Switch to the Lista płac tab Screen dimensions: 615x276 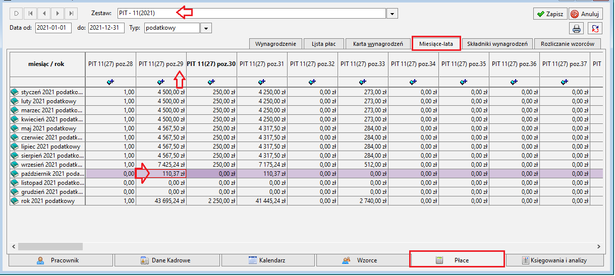pos(324,44)
